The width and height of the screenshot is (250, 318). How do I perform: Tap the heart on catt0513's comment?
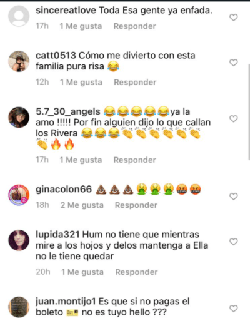pos(234,63)
